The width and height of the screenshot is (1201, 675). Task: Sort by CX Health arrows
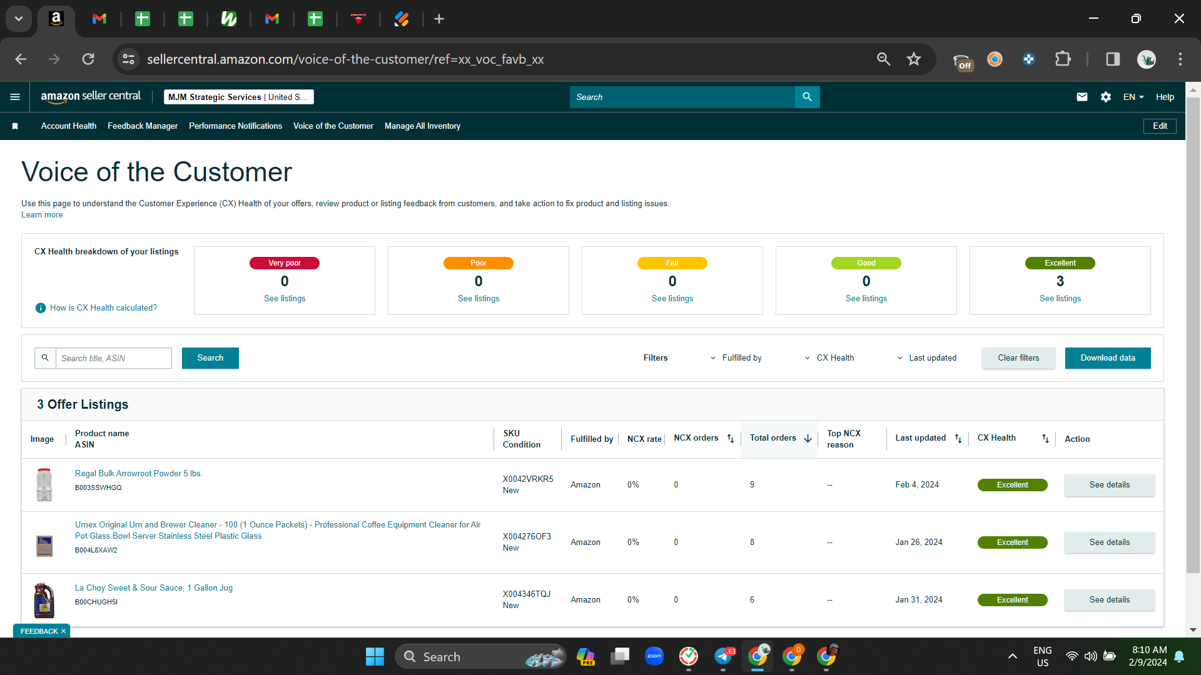click(x=1045, y=439)
